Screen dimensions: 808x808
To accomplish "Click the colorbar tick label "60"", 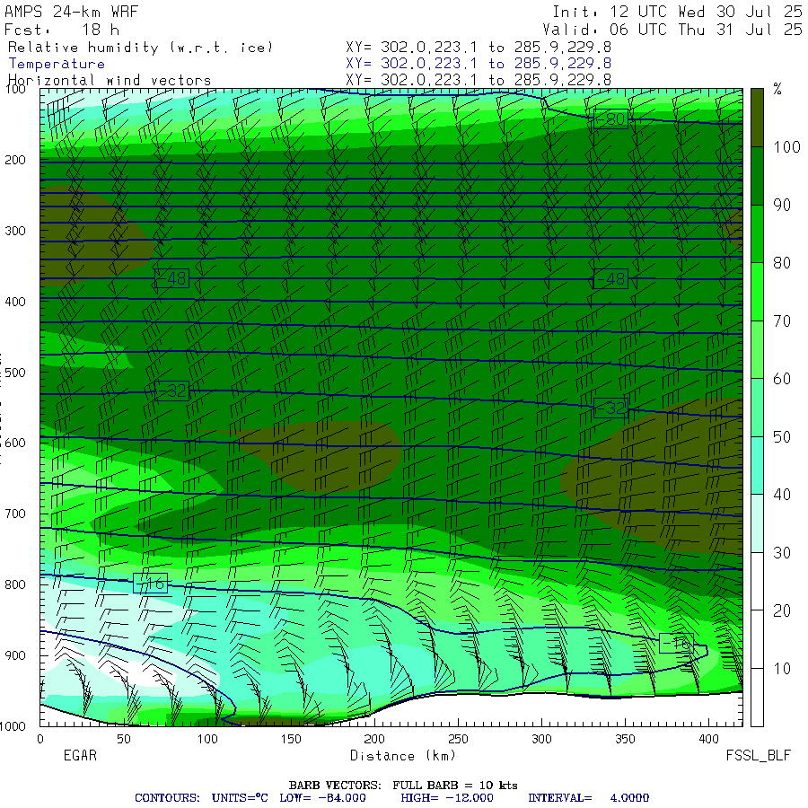I will pos(782,379).
